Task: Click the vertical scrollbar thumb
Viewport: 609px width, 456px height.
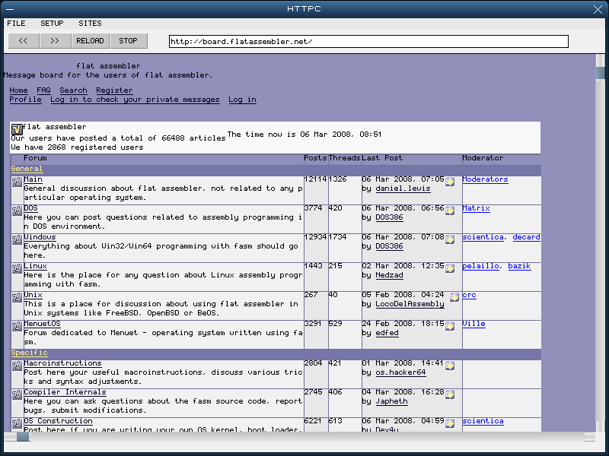Action: point(600,73)
